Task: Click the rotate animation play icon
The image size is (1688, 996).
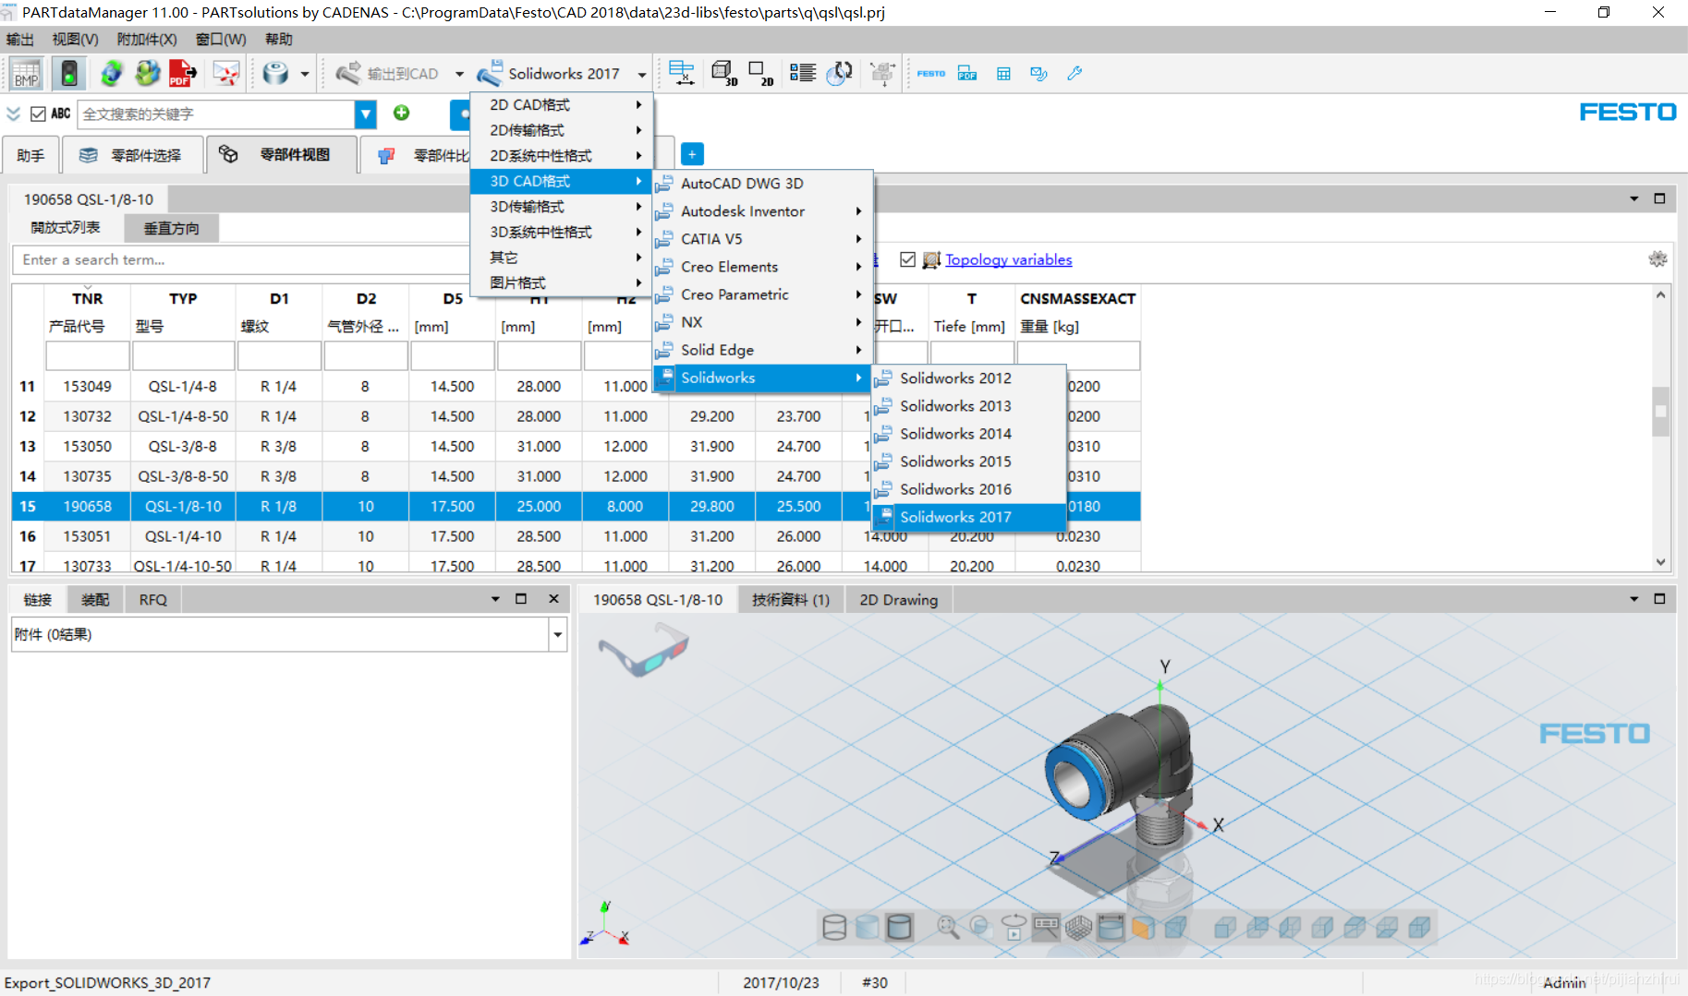Action: coord(1014,927)
